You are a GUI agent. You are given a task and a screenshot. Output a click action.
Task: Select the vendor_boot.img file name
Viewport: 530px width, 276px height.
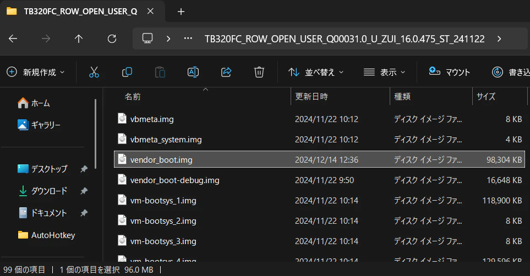(x=161, y=159)
